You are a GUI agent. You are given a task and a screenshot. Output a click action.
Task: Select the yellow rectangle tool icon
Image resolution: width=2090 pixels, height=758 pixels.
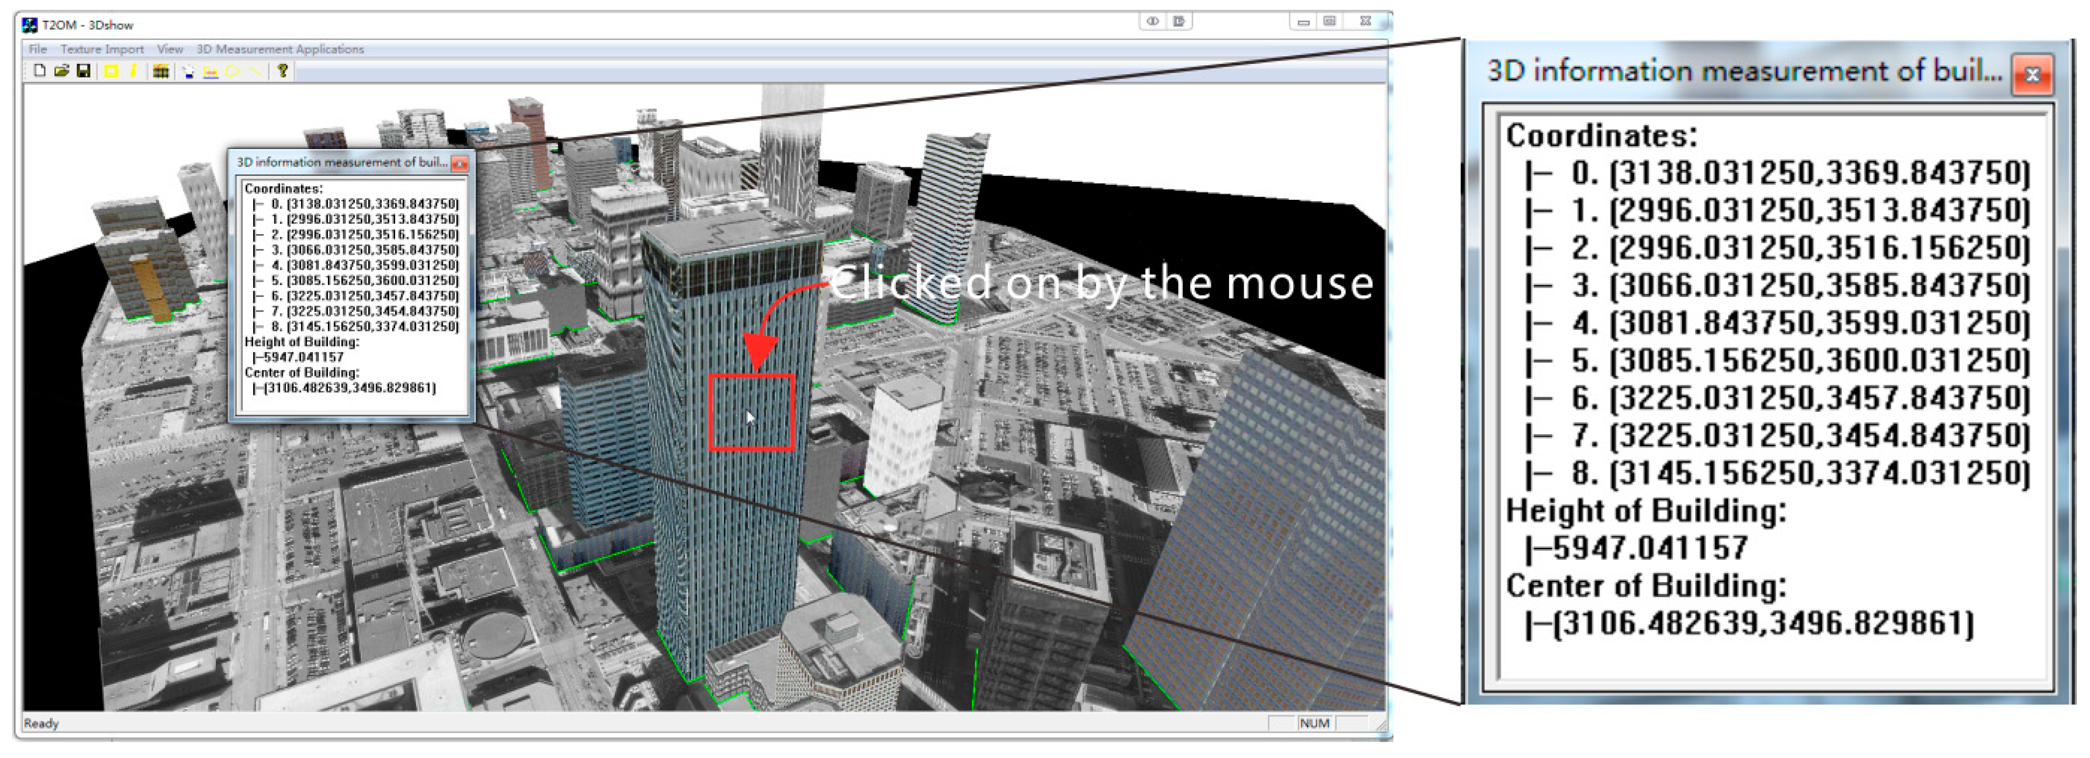tap(111, 71)
